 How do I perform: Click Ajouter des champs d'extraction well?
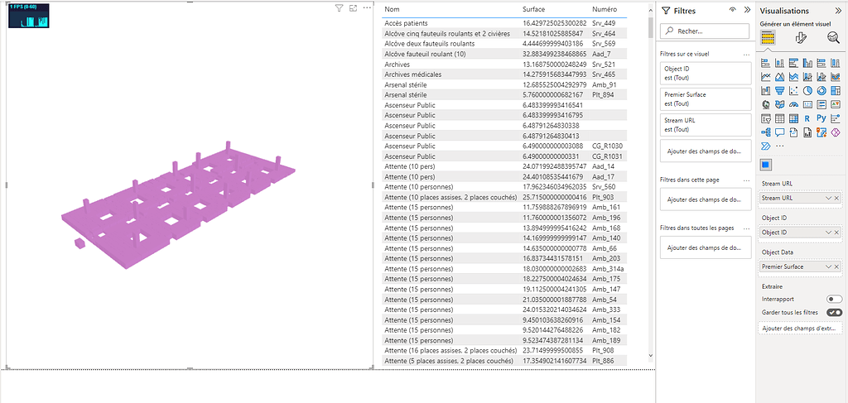(800, 329)
